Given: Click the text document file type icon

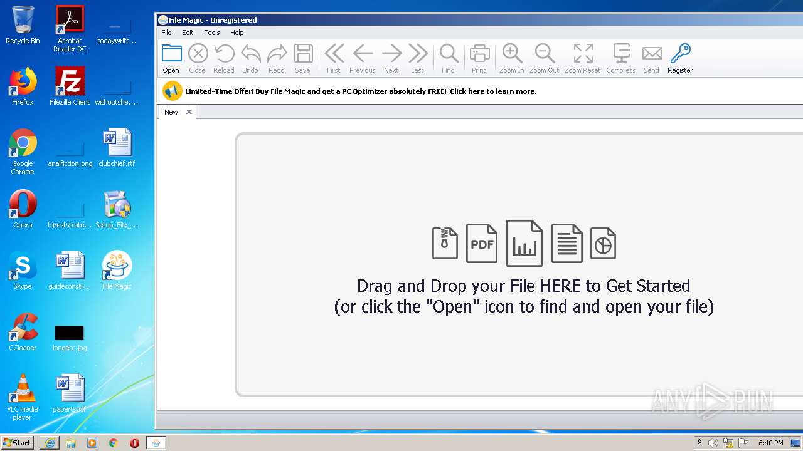Looking at the screenshot, I should (567, 243).
